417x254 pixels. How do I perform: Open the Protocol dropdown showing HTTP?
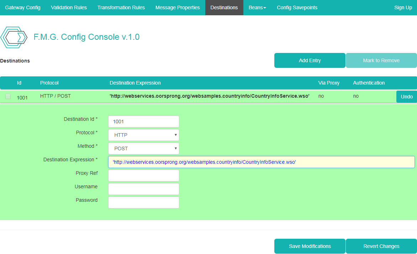coord(143,135)
